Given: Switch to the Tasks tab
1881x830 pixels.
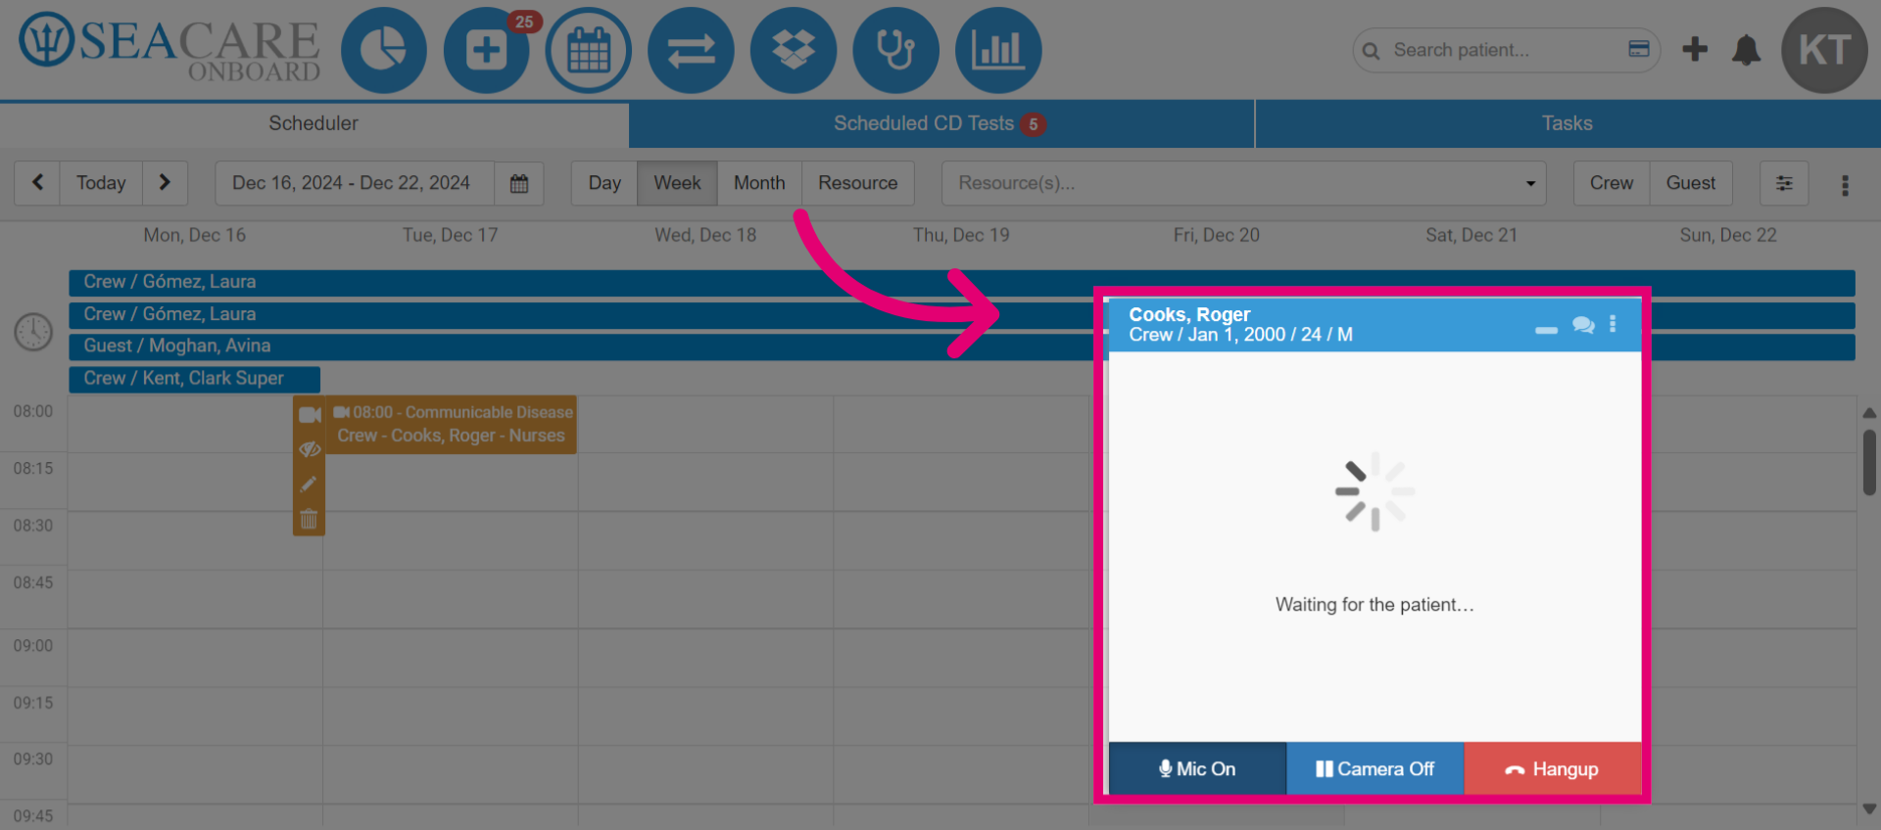Looking at the screenshot, I should 1567,123.
